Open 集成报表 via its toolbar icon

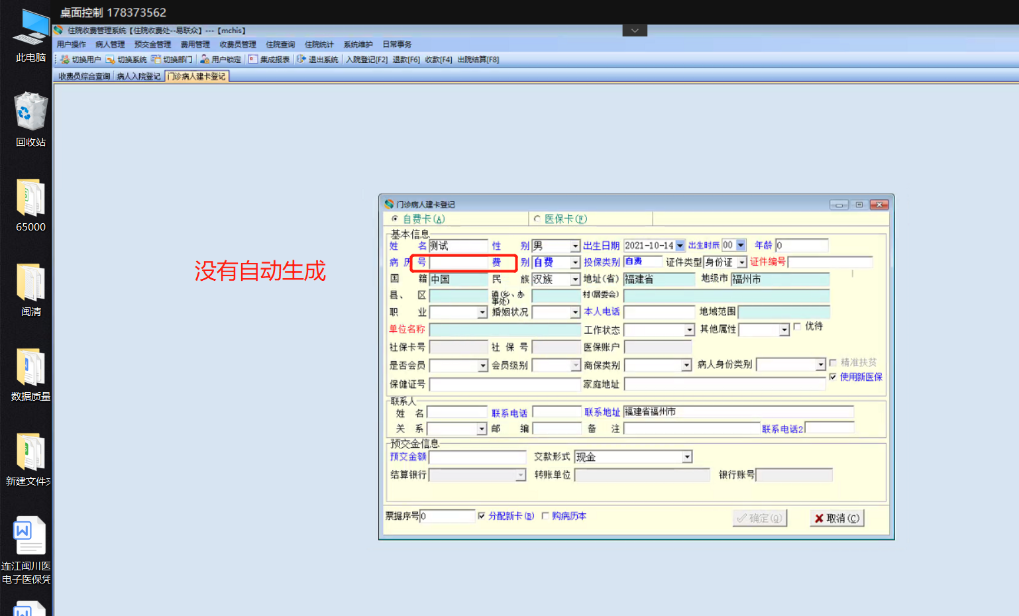pos(253,60)
